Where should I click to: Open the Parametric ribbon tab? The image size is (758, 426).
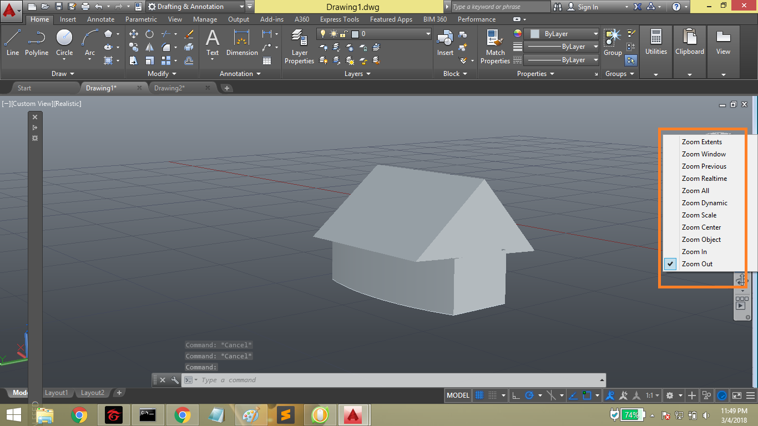(x=142, y=19)
